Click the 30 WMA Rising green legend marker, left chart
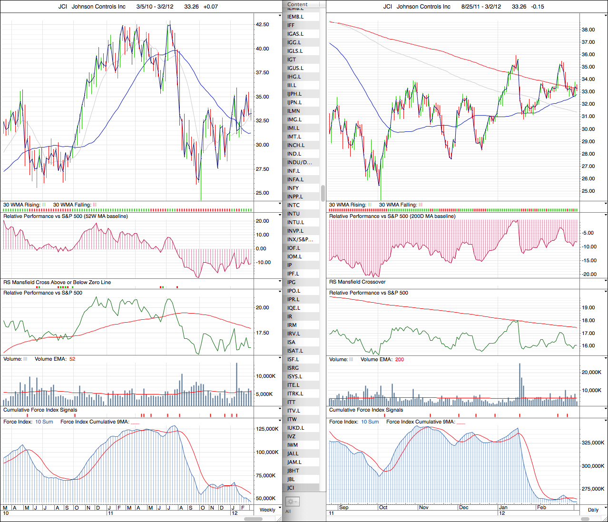The image size is (608, 522). click(44, 205)
